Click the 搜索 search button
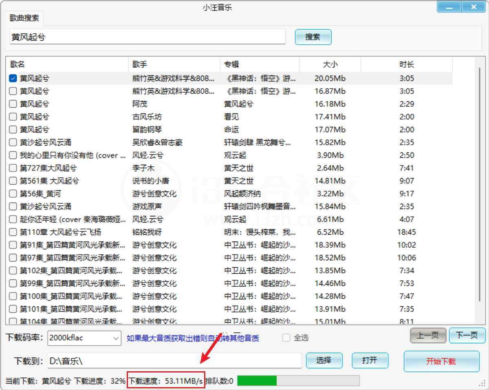This screenshot has width=489, height=390. [x=313, y=37]
